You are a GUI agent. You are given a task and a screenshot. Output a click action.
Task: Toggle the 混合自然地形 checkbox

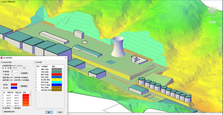click(2, 62)
